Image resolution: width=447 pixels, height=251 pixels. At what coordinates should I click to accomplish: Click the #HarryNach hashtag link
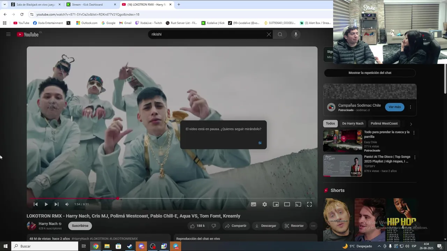pyautogui.click(x=81, y=239)
